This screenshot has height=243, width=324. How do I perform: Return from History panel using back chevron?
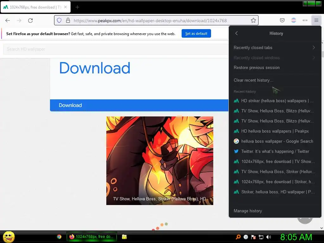pyautogui.click(x=237, y=33)
